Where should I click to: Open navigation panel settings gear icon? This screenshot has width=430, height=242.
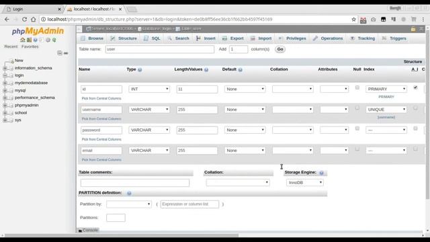48,40
